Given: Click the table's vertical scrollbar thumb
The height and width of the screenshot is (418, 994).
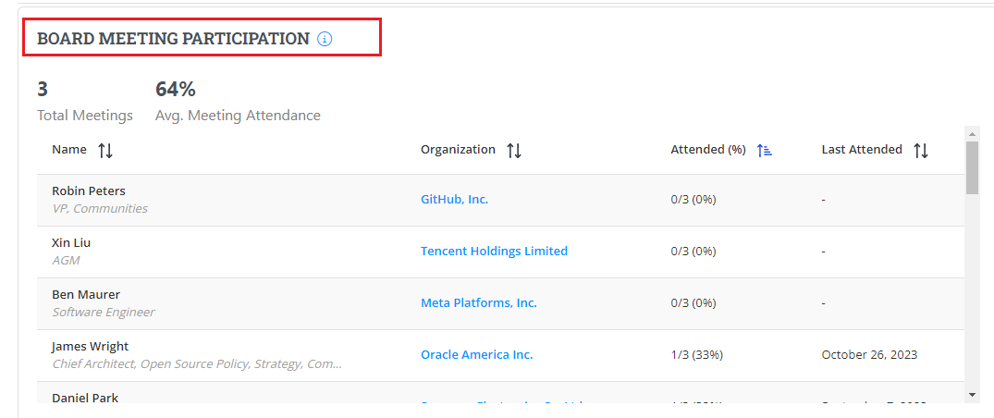Looking at the screenshot, I should point(972,166).
